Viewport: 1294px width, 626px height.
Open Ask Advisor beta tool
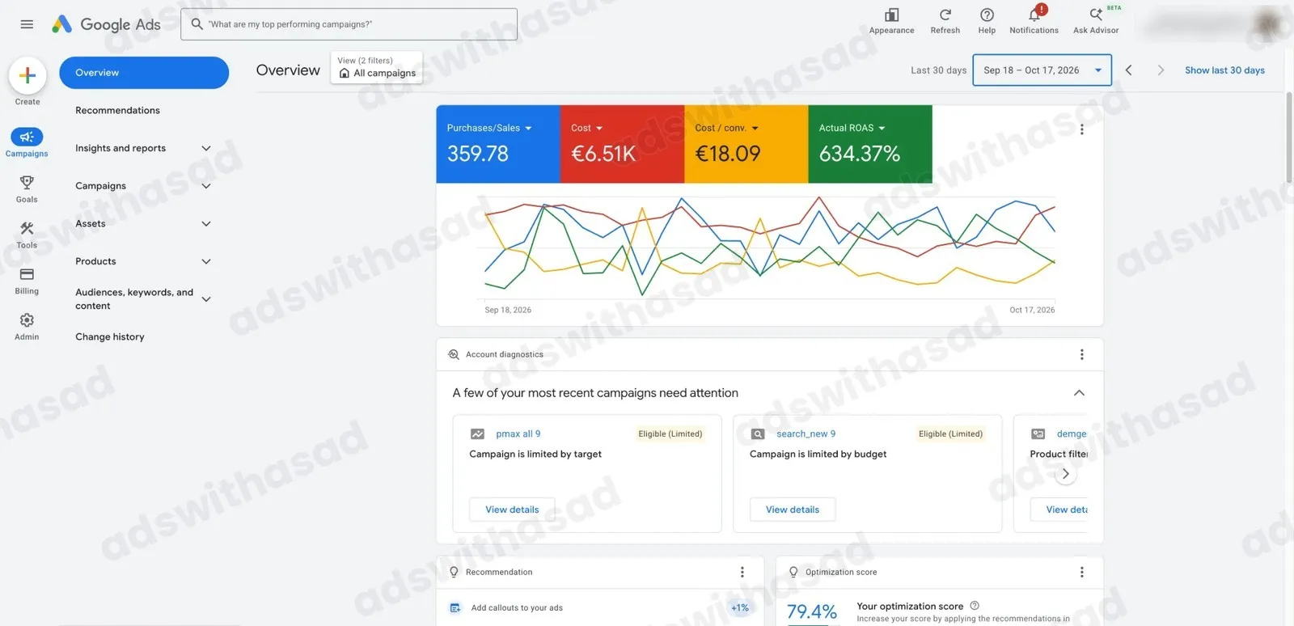coord(1096,21)
